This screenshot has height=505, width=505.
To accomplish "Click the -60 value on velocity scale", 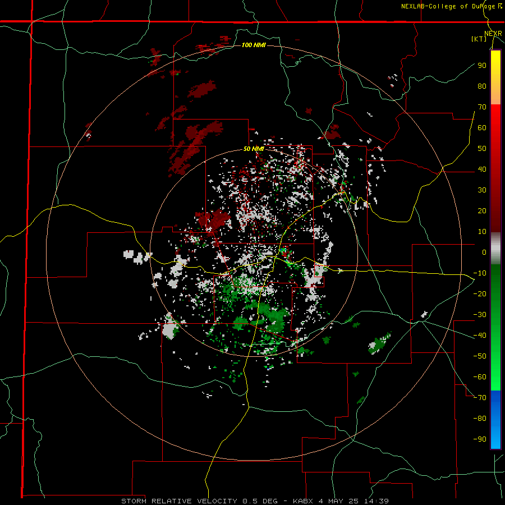I will pos(480,377).
